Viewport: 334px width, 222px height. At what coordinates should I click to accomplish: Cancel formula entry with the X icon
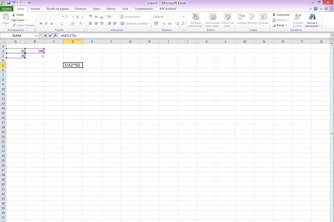[x=45, y=36]
